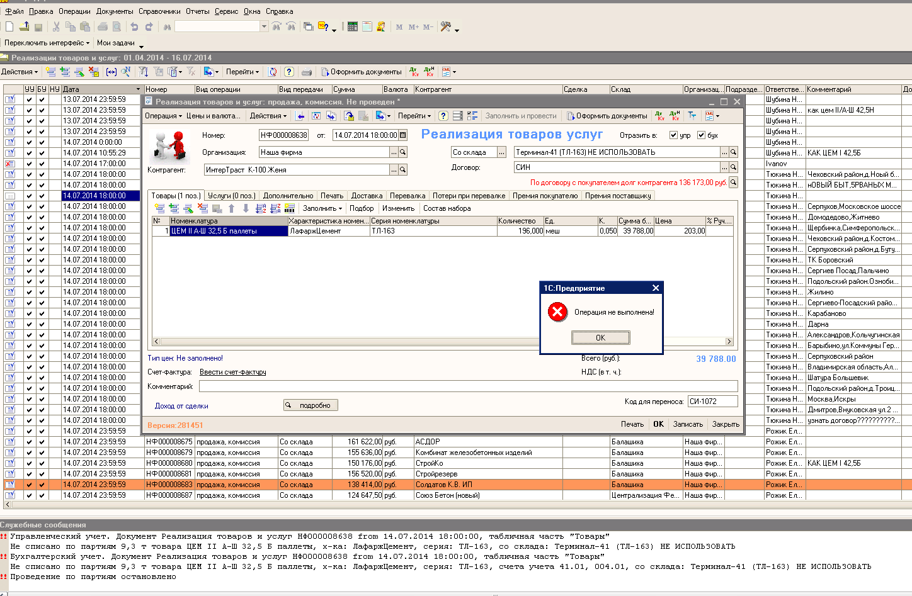This screenshot has width=912, height=596.
Task: Click the calendar picker next to document date
Action: click(403, 135)
